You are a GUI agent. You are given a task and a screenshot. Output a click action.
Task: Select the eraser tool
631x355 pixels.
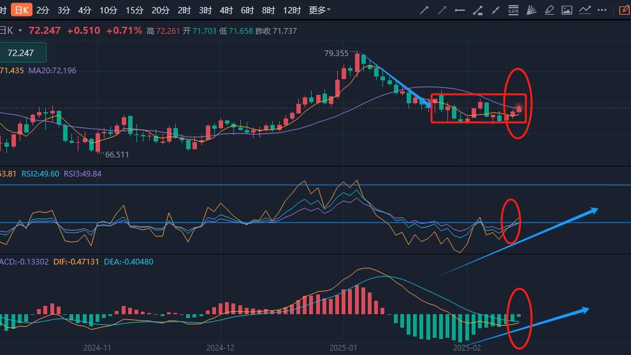click(x=549, y=10)
